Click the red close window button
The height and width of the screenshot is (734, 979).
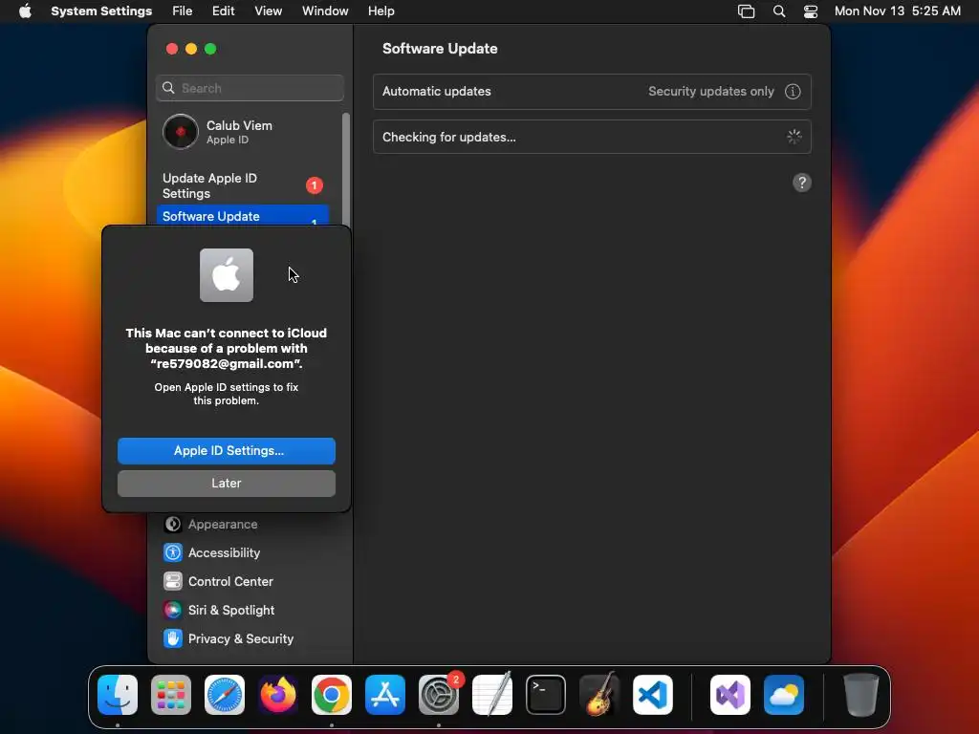pos(172,49)
